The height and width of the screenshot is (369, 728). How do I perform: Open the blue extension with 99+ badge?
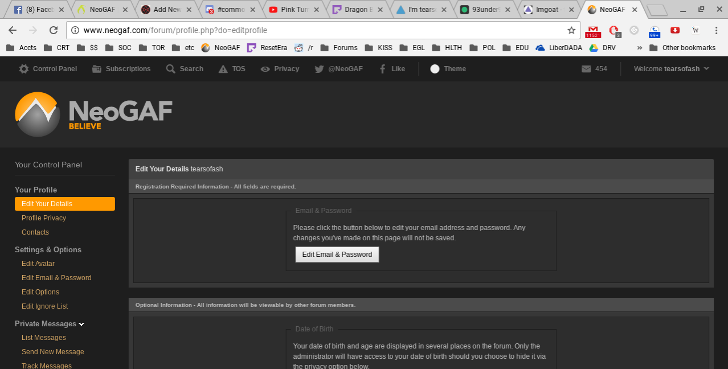655,31
